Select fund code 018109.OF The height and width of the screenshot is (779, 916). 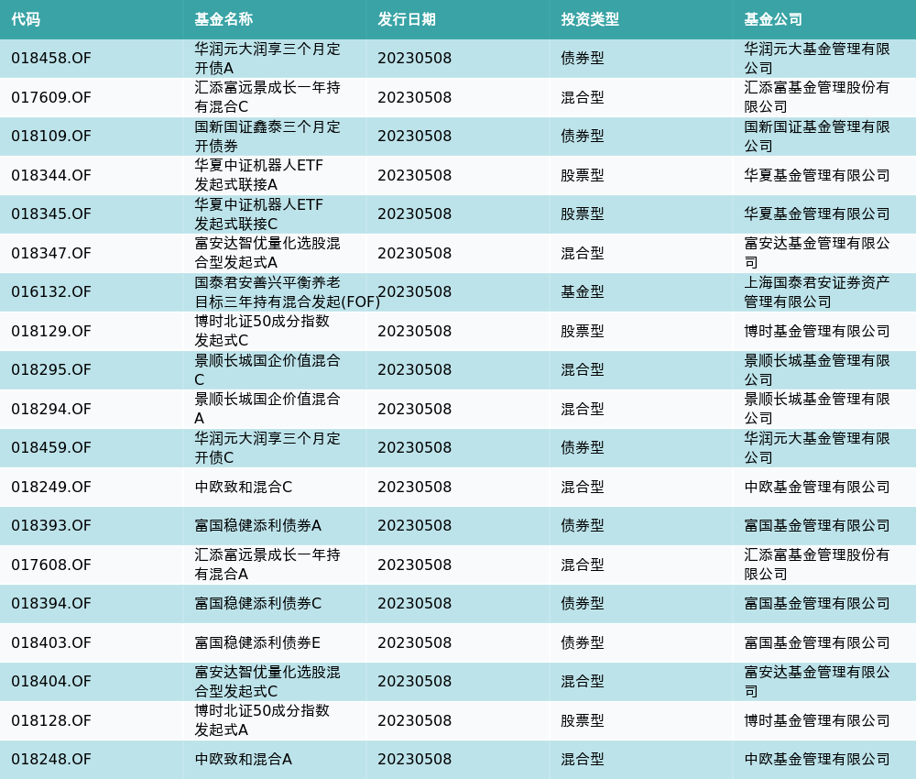(x=51, y=137)
